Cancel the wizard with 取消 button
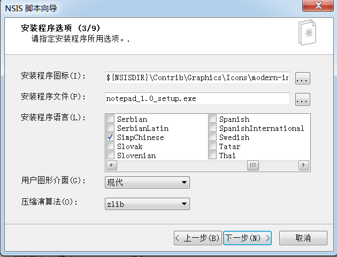The height and width of the screenshot is (257, 337). point(303,238)
